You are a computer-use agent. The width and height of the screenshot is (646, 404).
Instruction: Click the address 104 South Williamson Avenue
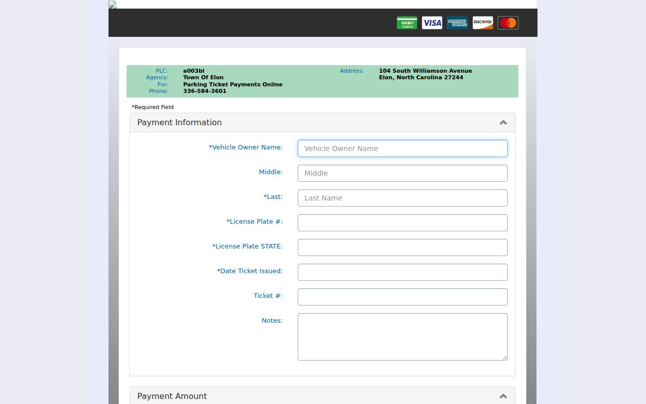pyautogui.click(x=425, y=71)
